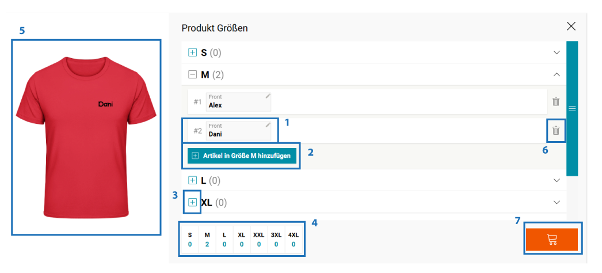Collapse size M section via up chevron
Image resolution: width=602 pixels, height=273 pixels.
(x=557, y=75)
